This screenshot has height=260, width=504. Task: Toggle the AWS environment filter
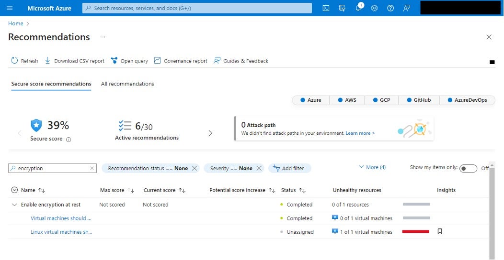point(347,100)
